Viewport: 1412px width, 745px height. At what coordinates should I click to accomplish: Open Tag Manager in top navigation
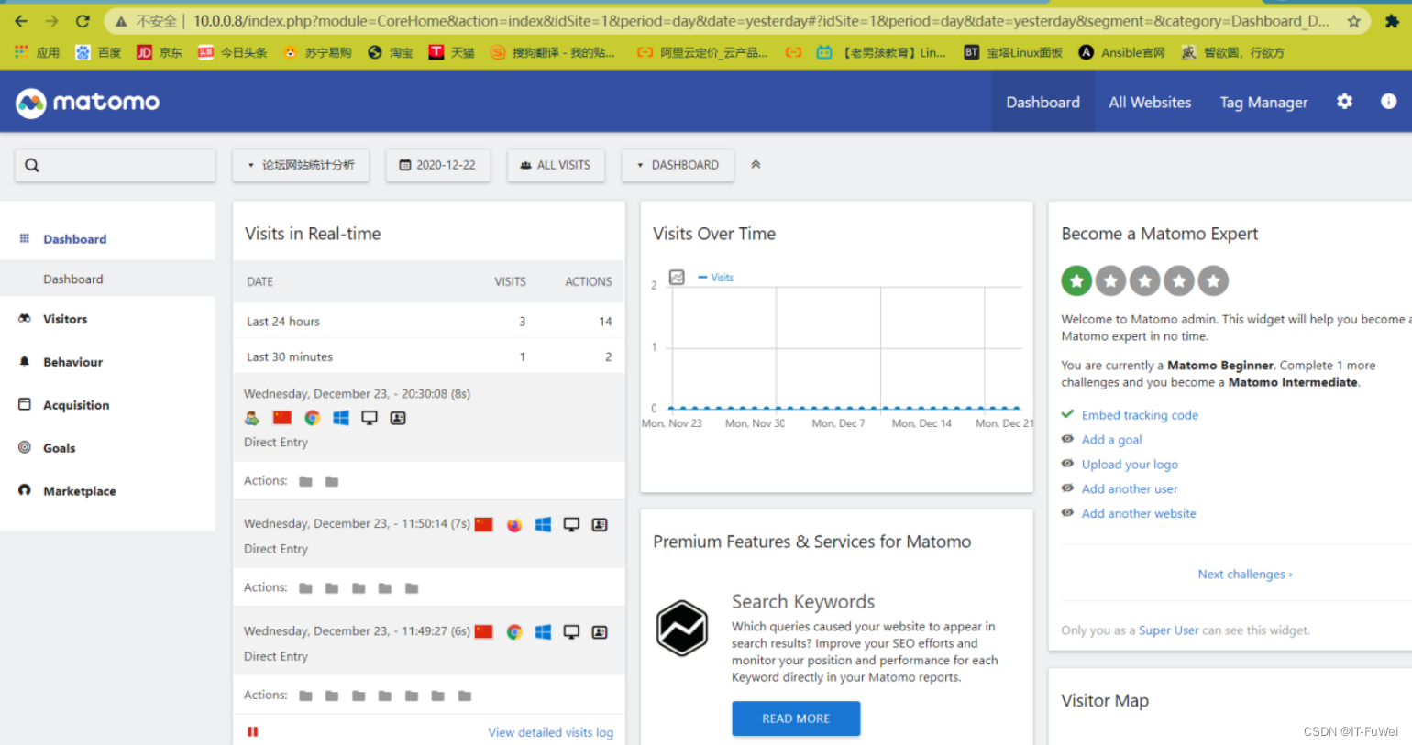[1263, 103]
